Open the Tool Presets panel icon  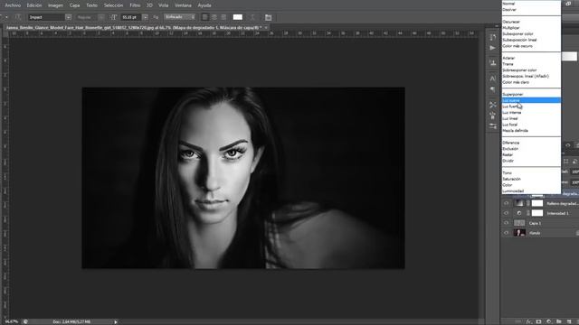tap(492, 105)
